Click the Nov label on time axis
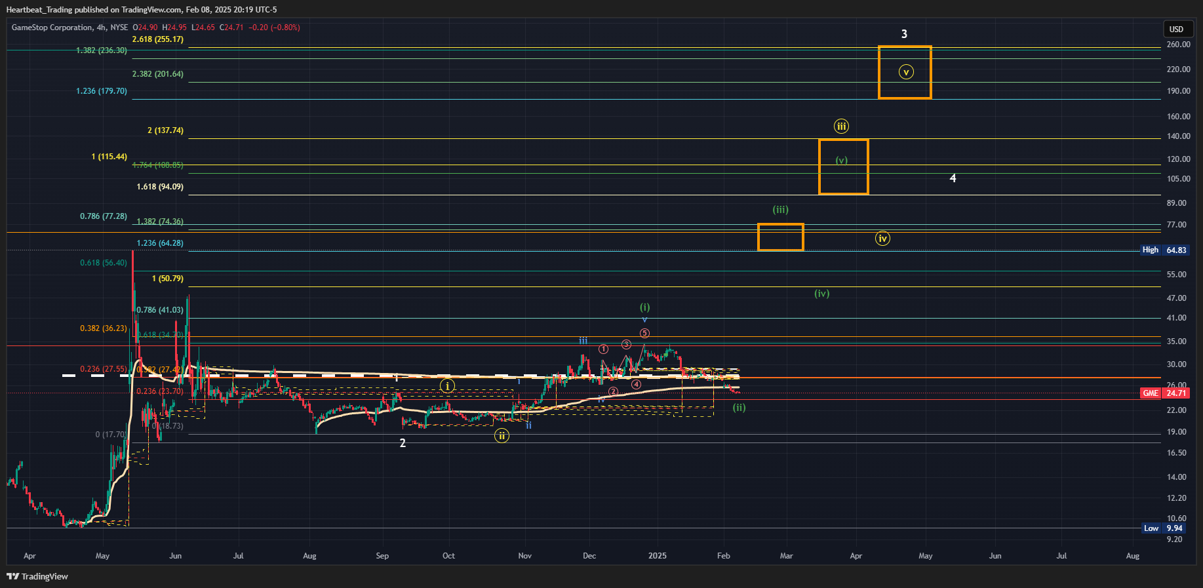 524,556
